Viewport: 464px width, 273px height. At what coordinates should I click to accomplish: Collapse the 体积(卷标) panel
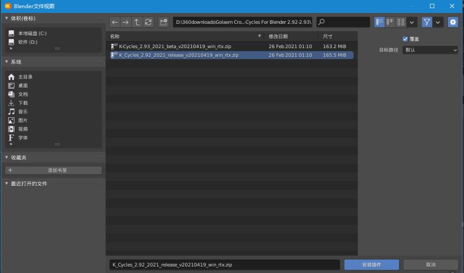pos(6,18)
